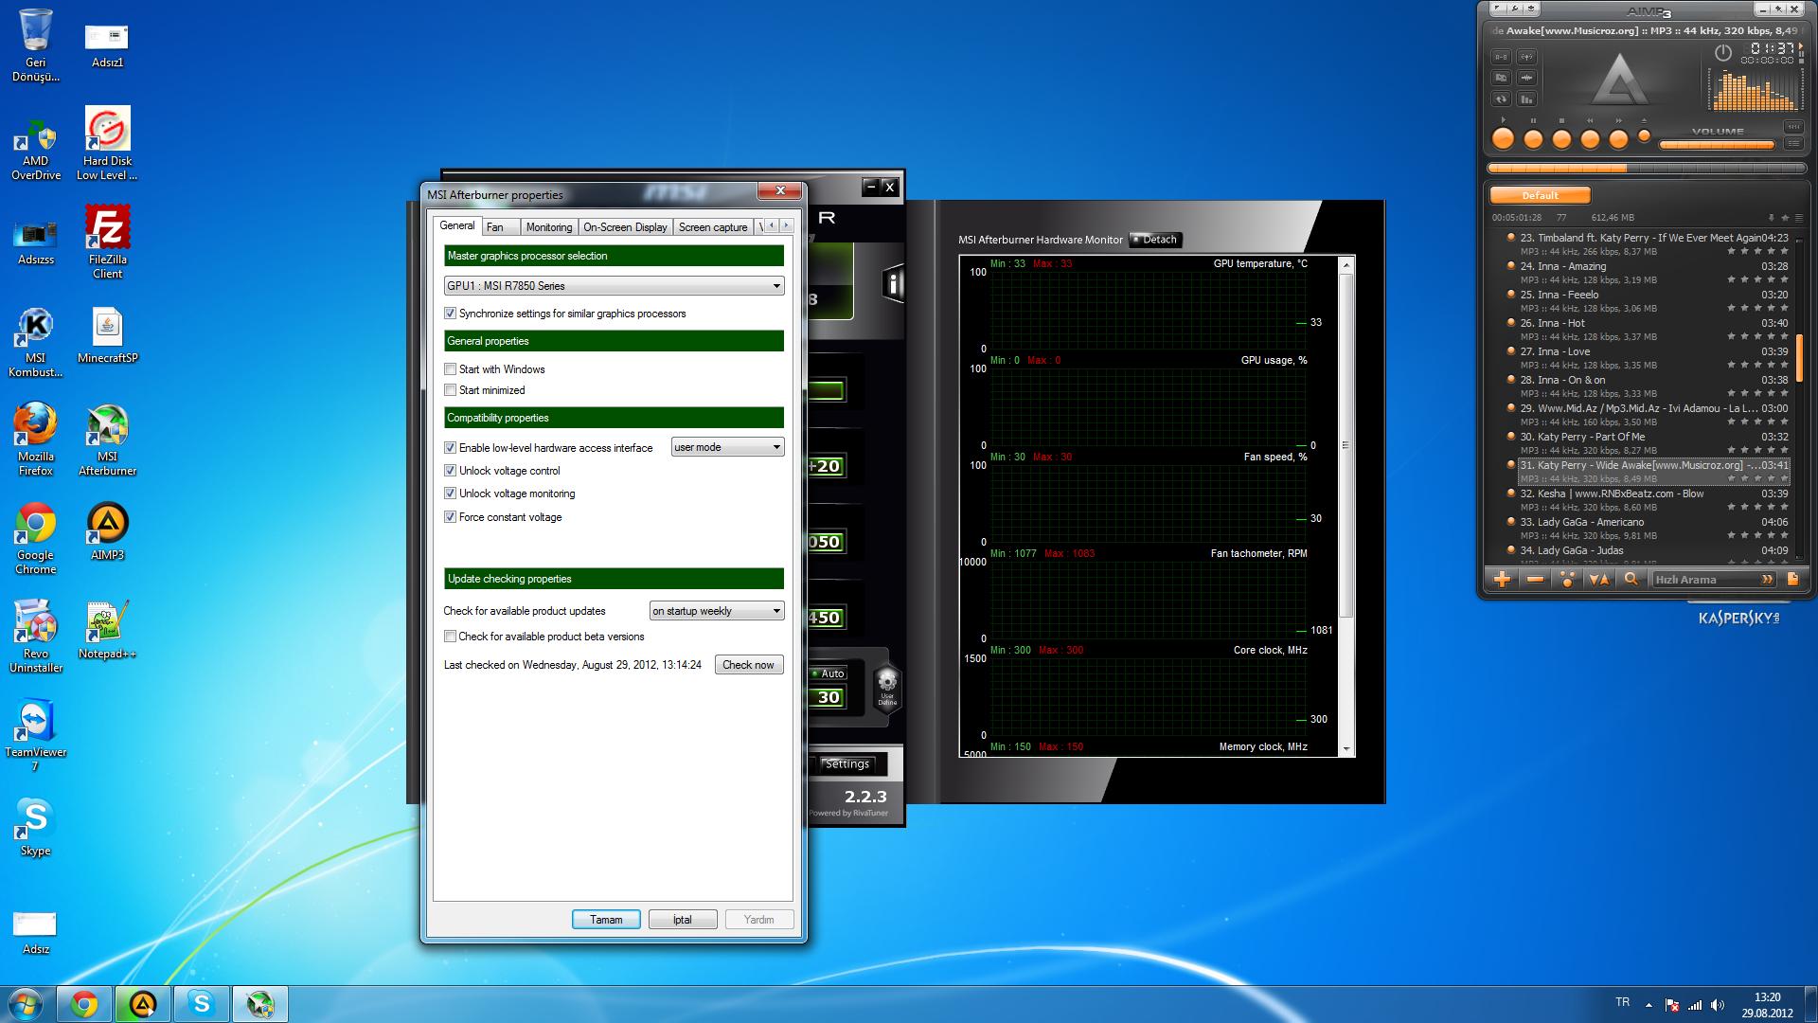Open AIMP visualization waveform icon
1818x1023 pixels.
(1526, 78)
